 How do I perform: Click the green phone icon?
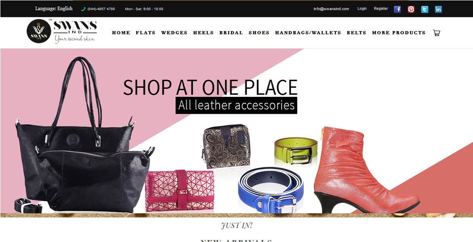(83, 9)
